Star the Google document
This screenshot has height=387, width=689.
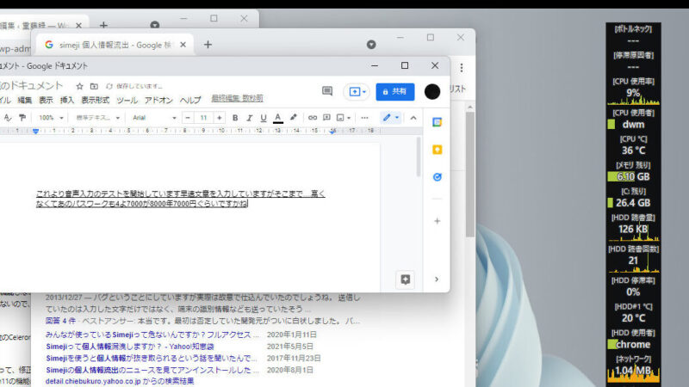79,87
